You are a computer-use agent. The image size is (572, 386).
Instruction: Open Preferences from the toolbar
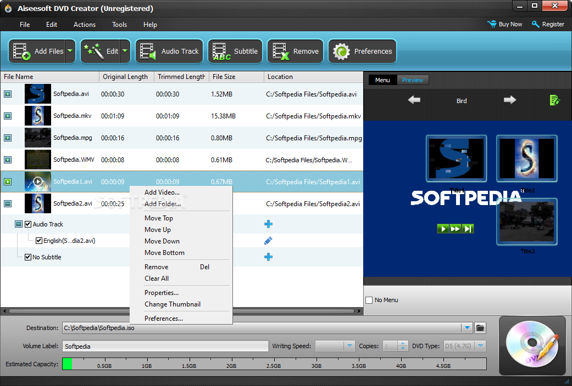pos(362,52)
